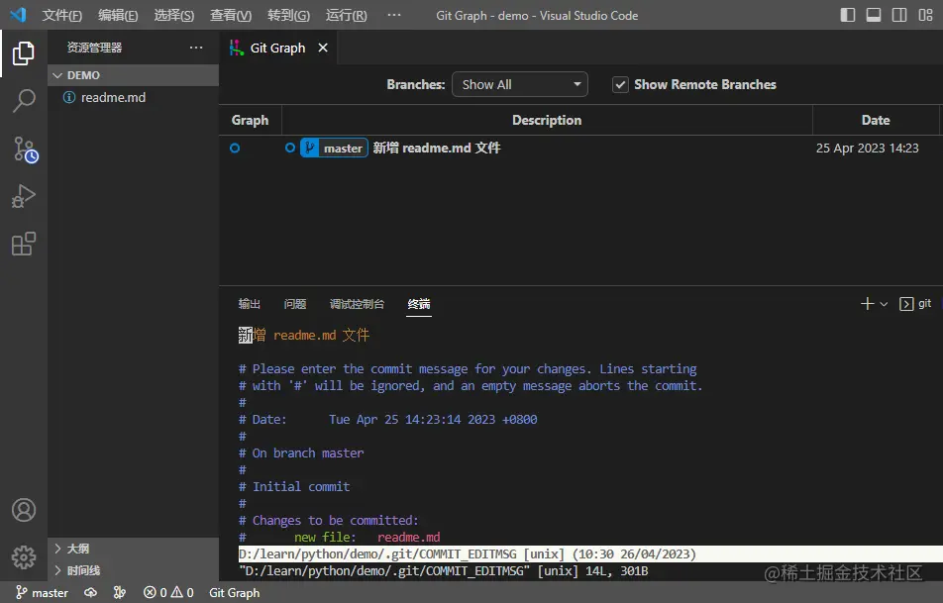The image size is (943, 603).
Task: Collapse the DEMO folder section
Action: 134,75
